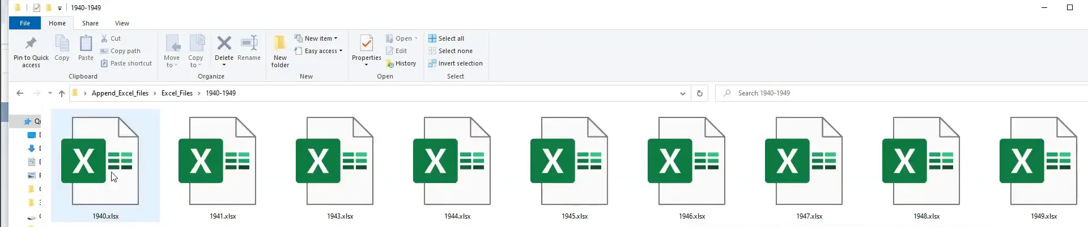The height and width of the screenshot is (227, 1088).
Task: Select the 1948.xlsx file
Action: coord(926,167)
